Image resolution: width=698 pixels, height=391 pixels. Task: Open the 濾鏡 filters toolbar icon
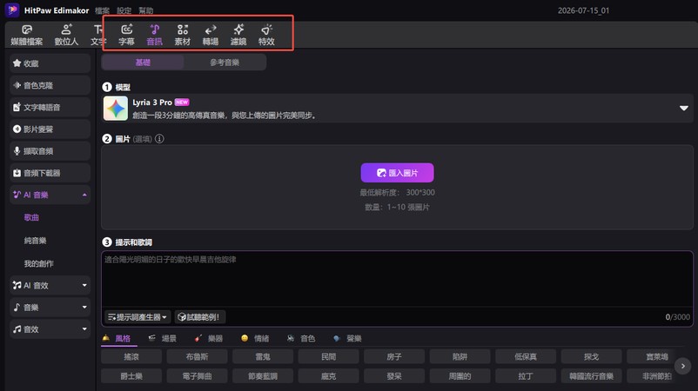click(238, 35)
